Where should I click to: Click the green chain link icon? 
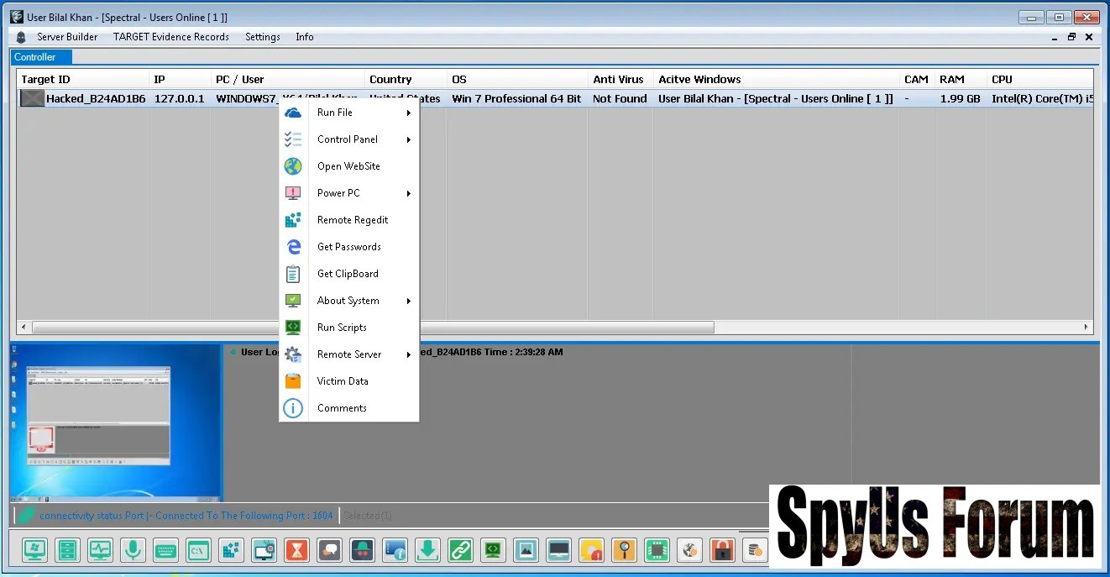(460, 550)
